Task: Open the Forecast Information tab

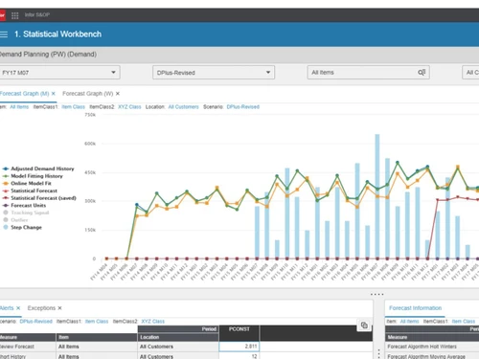Action: (415, 308)
